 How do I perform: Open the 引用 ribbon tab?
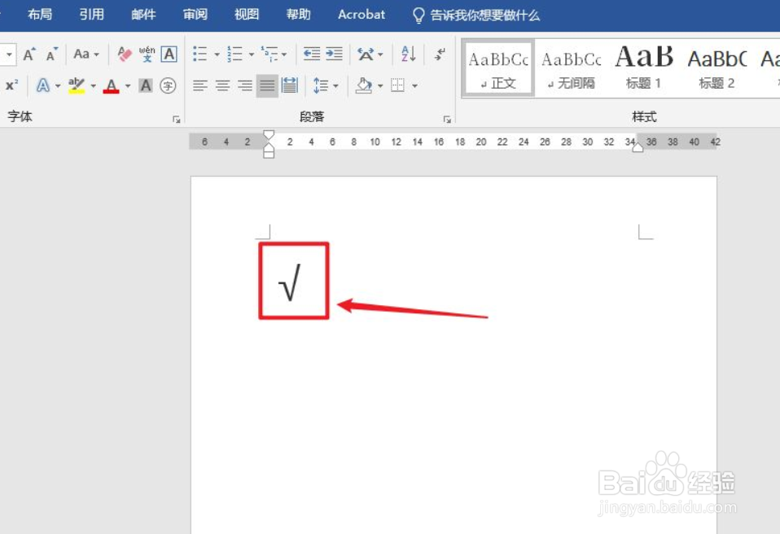91,15
